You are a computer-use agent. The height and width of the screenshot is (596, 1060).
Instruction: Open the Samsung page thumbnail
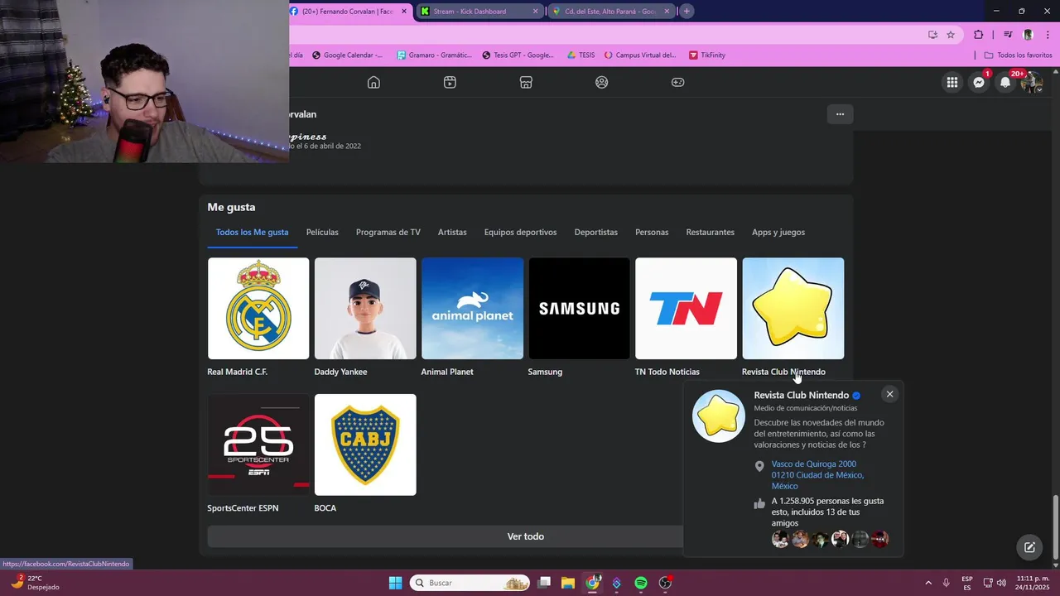(579, 308)
